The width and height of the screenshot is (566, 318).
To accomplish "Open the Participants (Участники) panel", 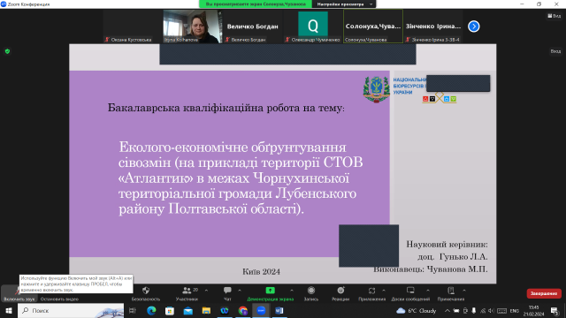I will pyautogui.click(x=187, y=293).
